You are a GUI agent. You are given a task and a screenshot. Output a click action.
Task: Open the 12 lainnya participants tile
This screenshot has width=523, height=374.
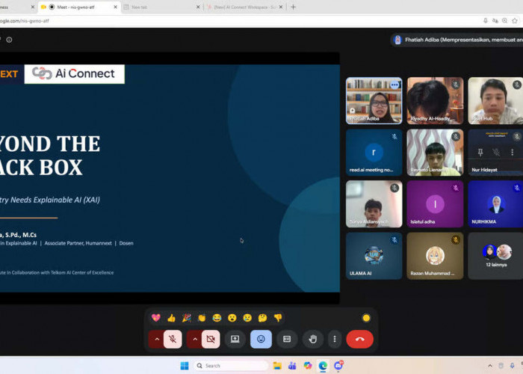pyautogui.click(x=495, y=256)
